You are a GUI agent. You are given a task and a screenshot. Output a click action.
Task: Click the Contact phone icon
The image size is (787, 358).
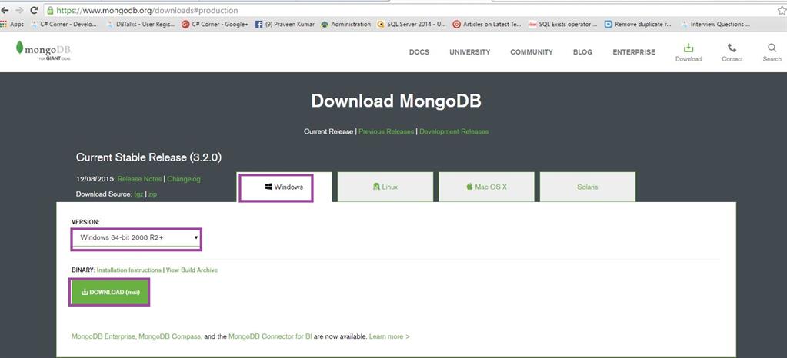click(x=732, y=52)
